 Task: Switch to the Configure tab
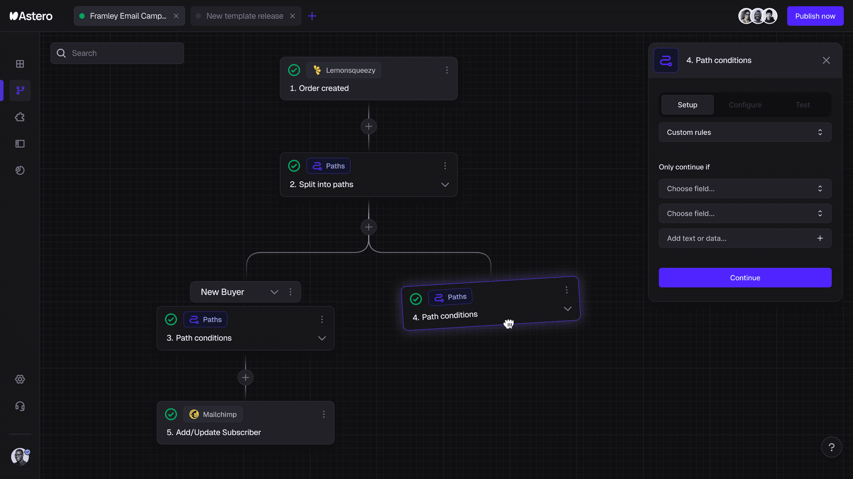tap(745, 105)
